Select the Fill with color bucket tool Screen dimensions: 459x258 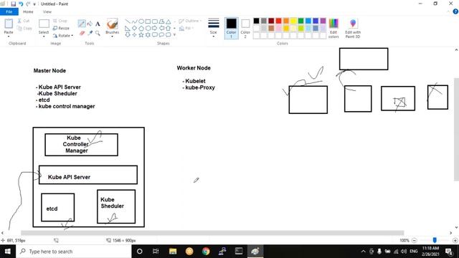[x=90, y=24]
